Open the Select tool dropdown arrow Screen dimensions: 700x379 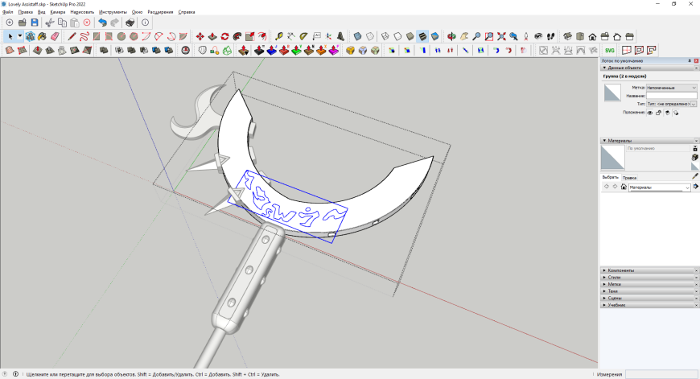click(x=20, y=36)
